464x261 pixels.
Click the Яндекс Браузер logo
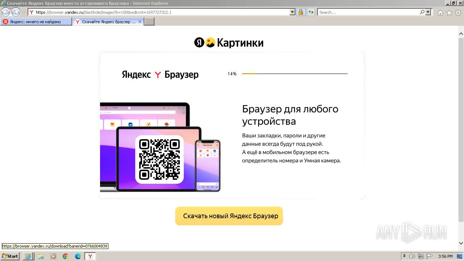(160, 75)
